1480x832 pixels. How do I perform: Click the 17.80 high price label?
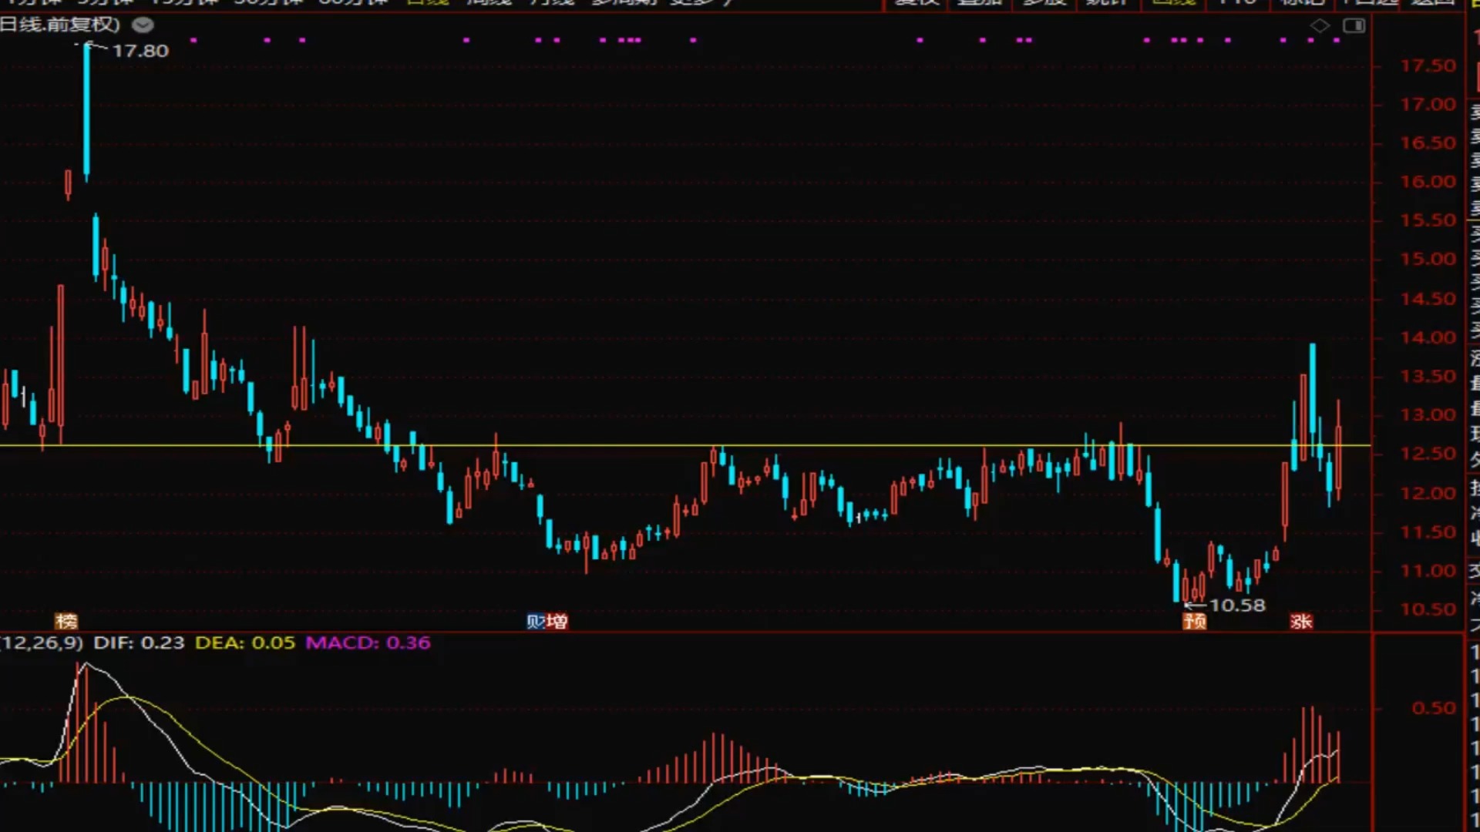tap(140, 51)
